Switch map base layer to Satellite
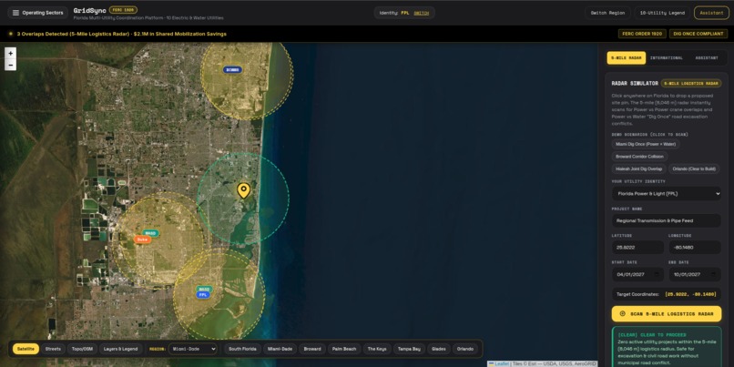Screen dimensions: 734x367 [x=25, y=349]
